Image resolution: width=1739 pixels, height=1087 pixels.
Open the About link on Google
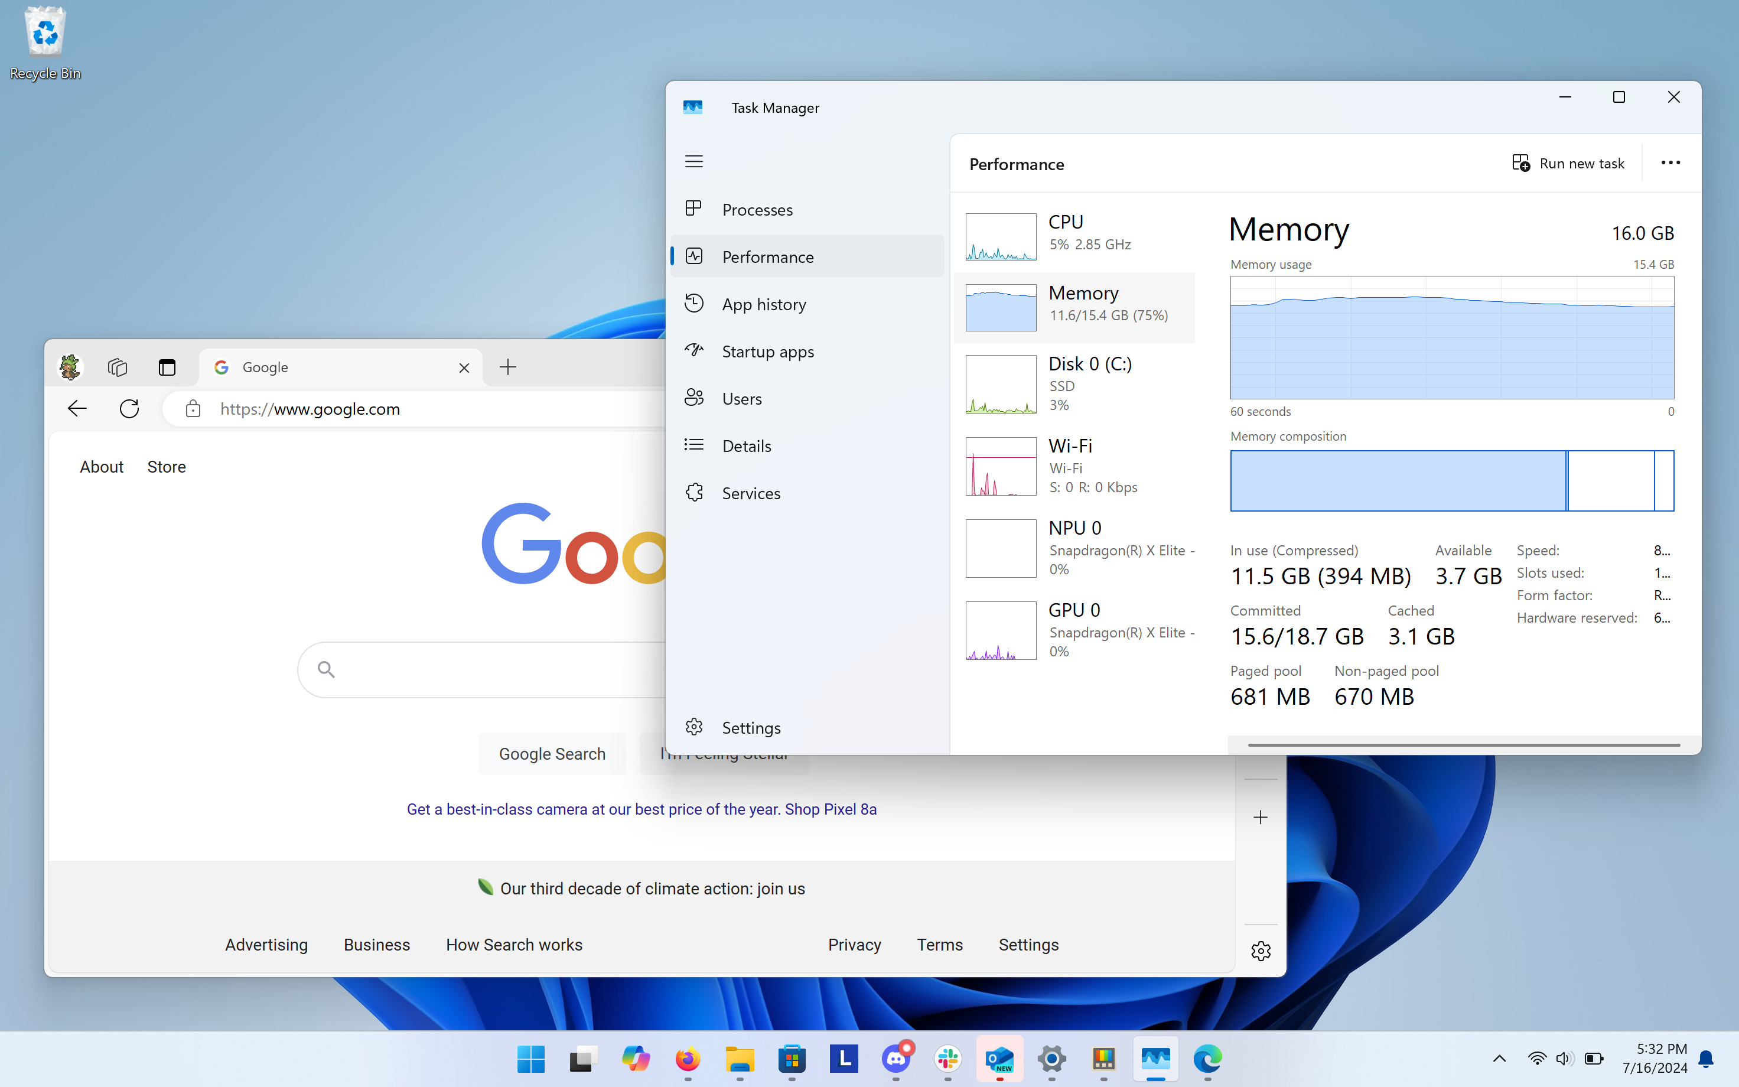coord(102,467)
